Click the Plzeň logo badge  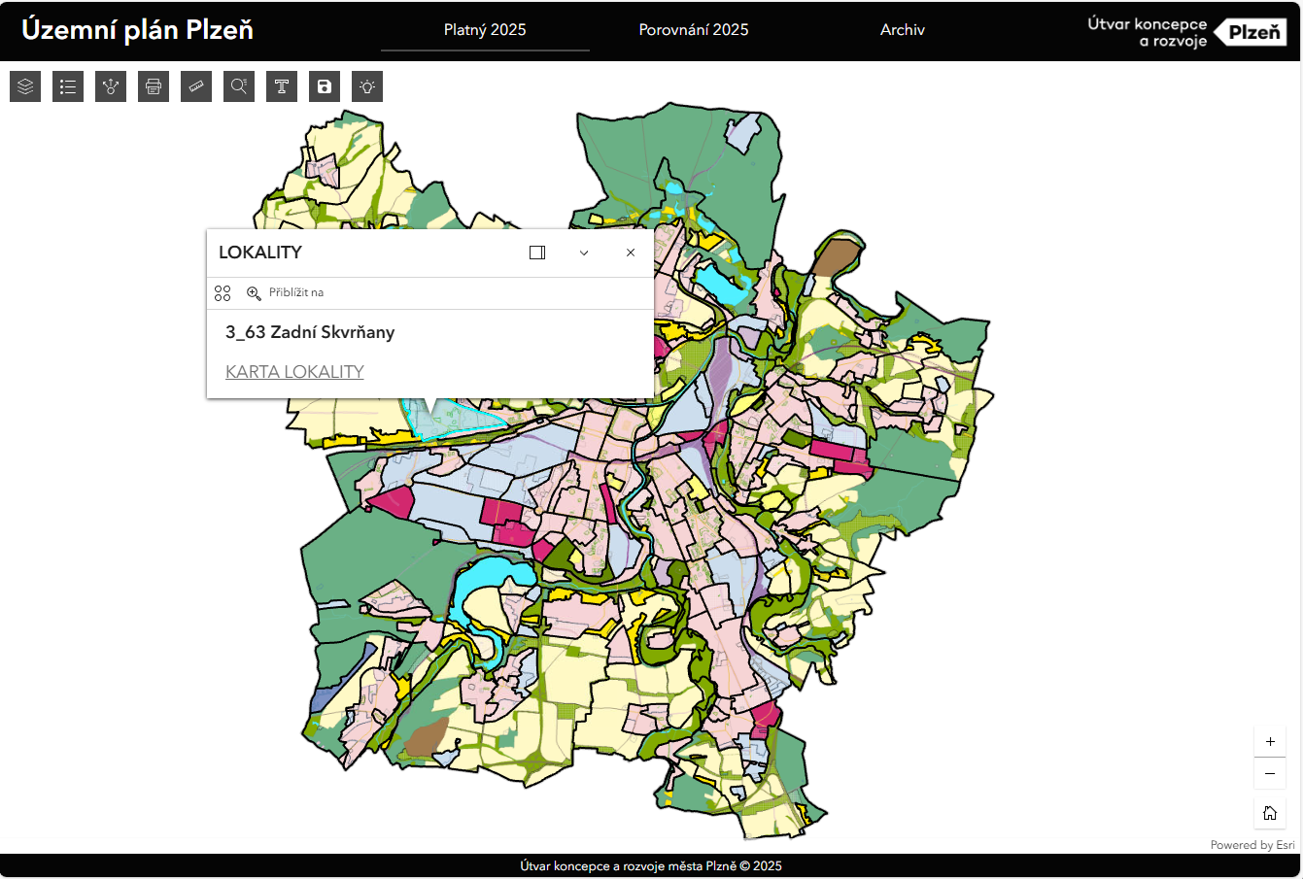pos(1251,32)
